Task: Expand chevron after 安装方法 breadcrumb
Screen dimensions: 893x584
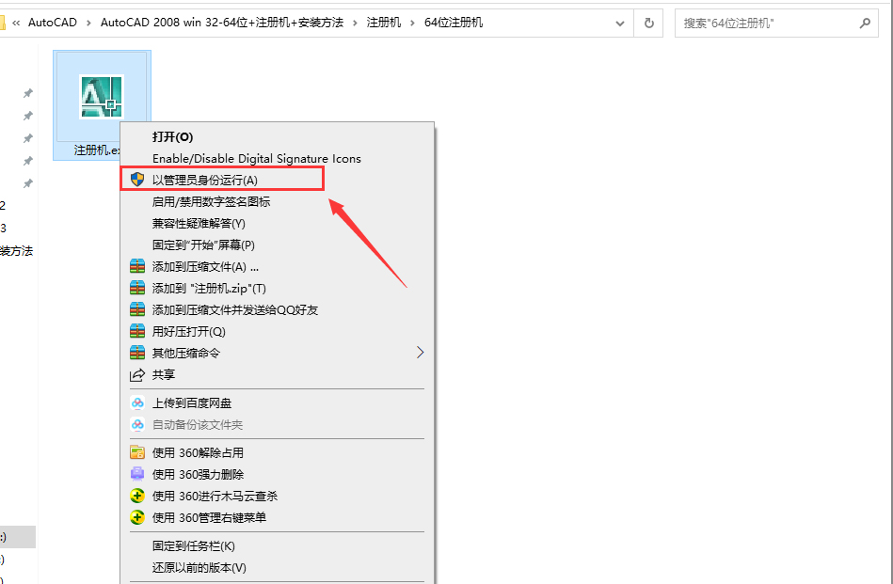Action: pyautogui.click(x=356, y=23)
